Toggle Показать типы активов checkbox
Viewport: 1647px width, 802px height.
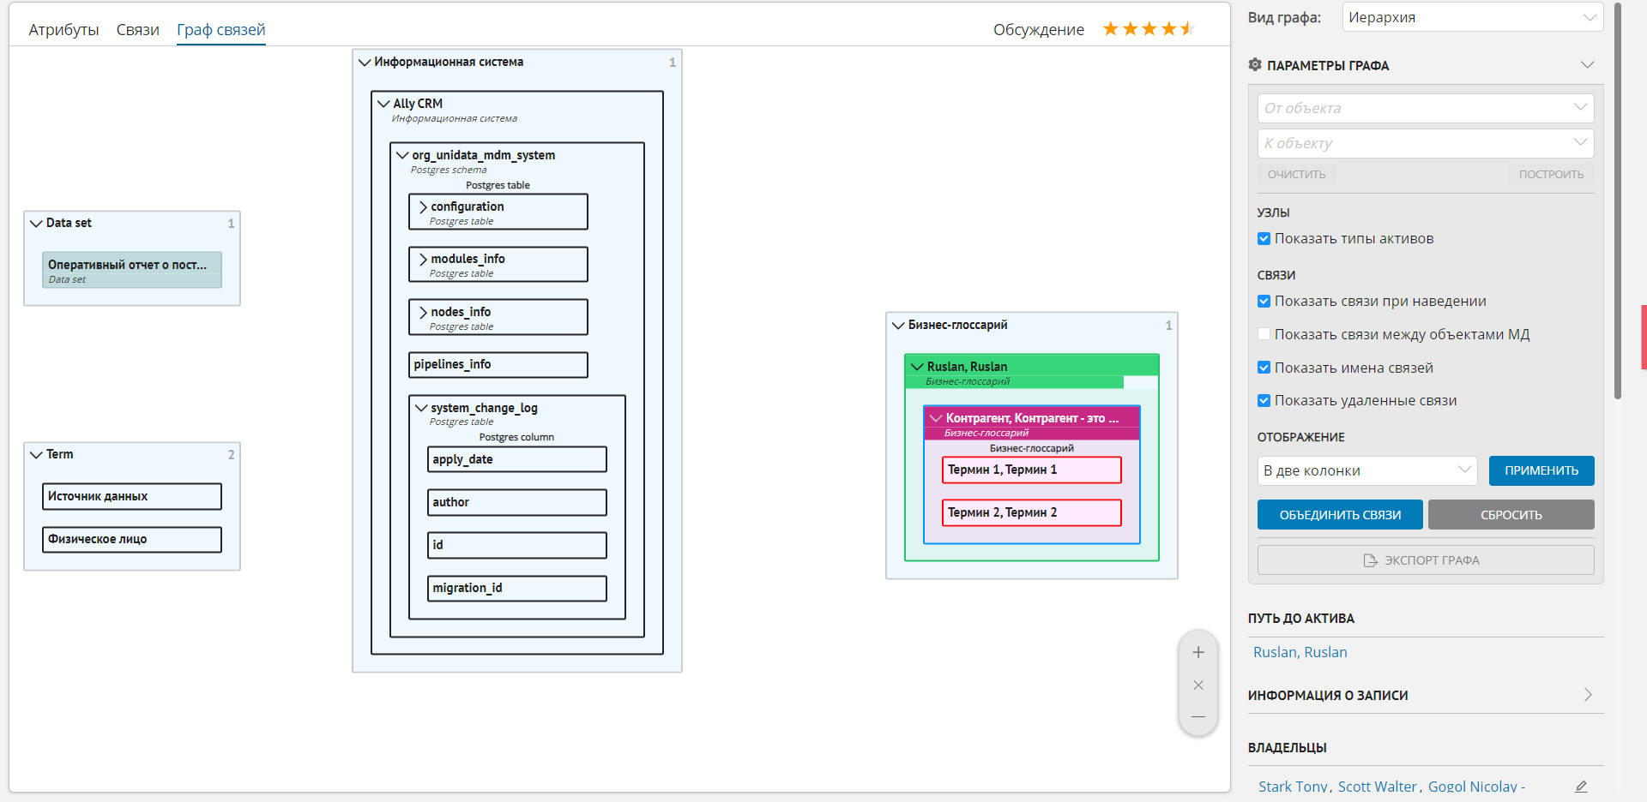tap(1264, 239)
